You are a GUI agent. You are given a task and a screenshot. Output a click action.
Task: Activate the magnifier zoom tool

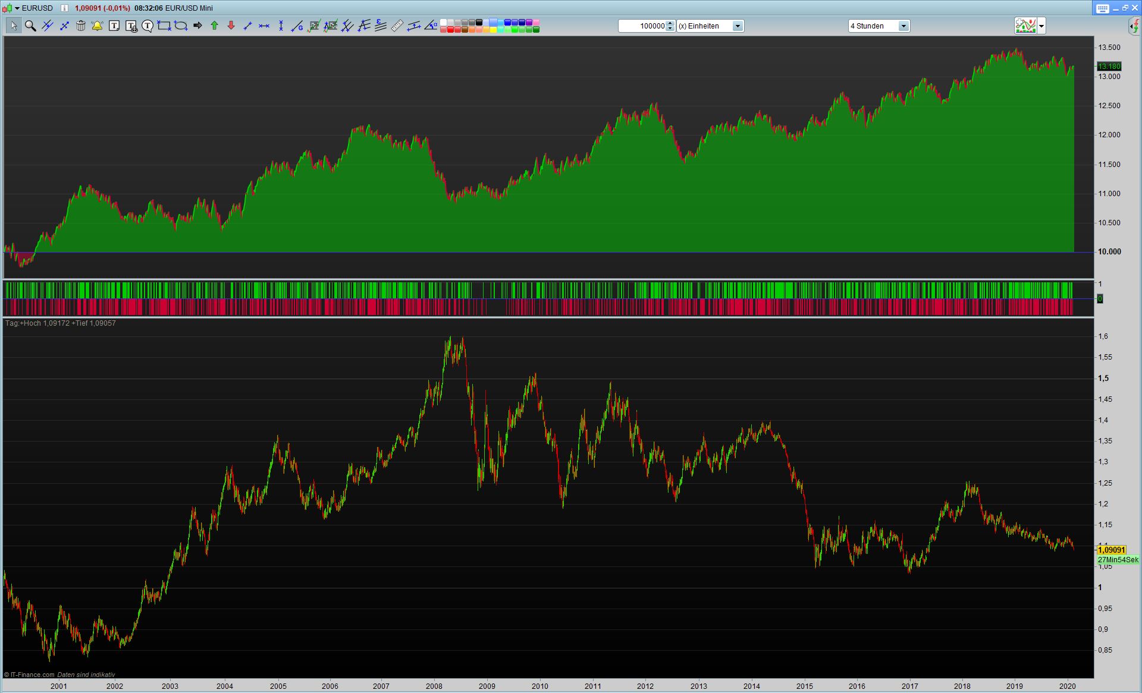click(30, 26)
